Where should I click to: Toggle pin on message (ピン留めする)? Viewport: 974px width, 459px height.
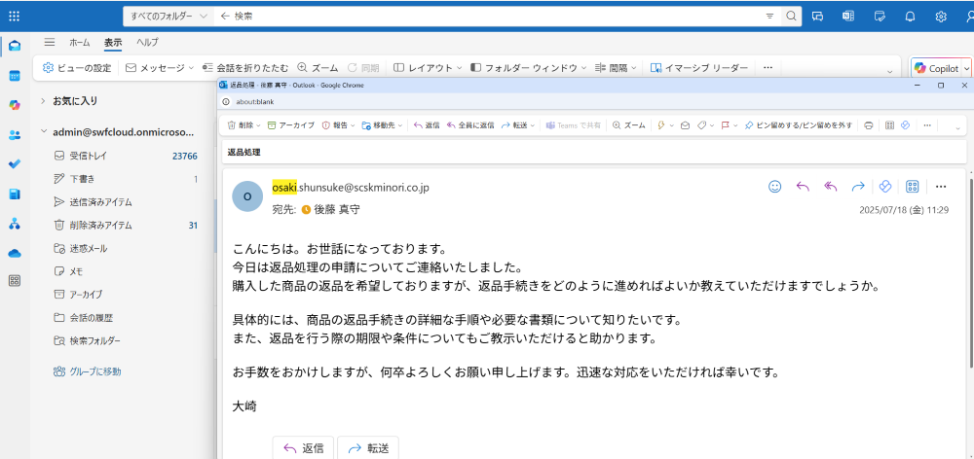pos(798,125)
